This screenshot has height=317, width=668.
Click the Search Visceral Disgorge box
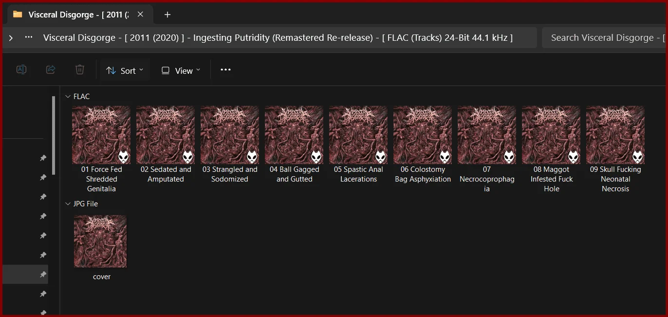coord(604,37)
